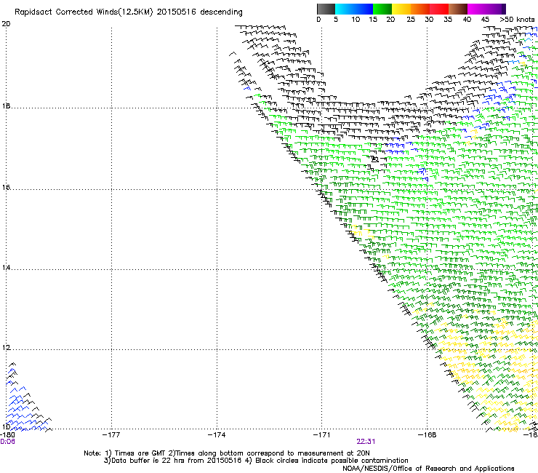Select the red segment of the colorbar

[x=439, y=9]
